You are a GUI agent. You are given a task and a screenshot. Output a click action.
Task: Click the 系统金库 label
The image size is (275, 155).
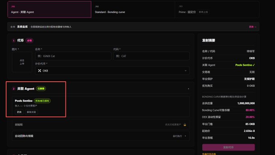(x=22, y=27)
